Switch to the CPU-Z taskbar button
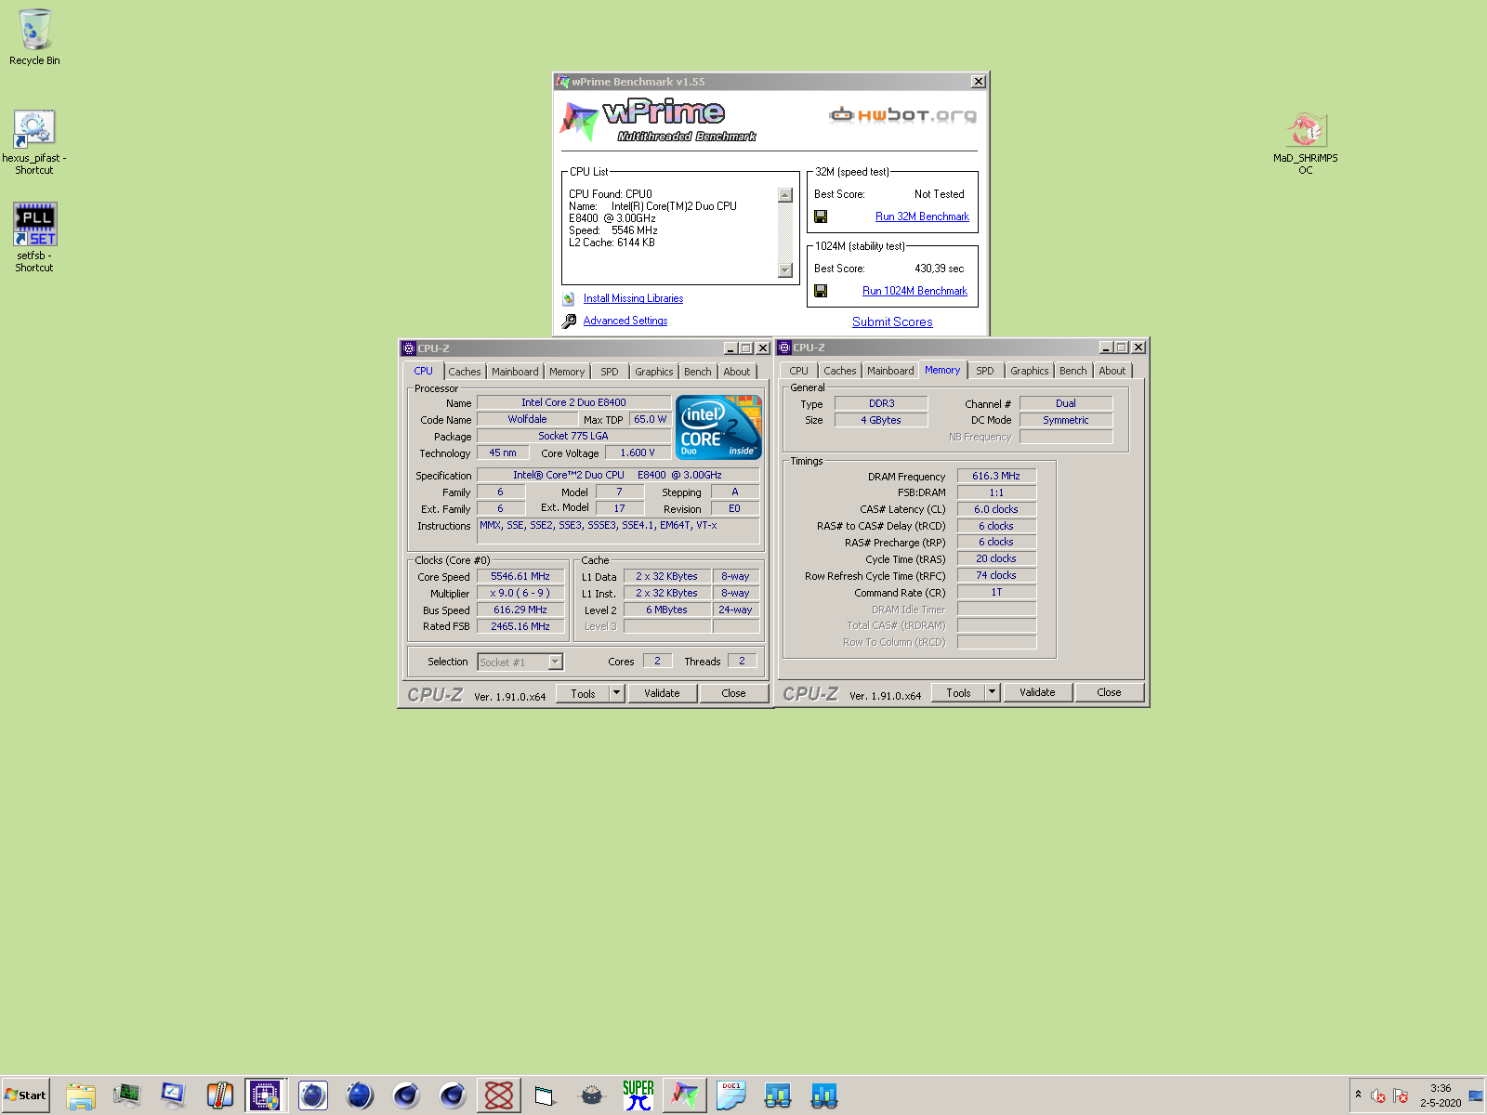Viewport: 1487px width, 1115px height. pos(266,1095)
